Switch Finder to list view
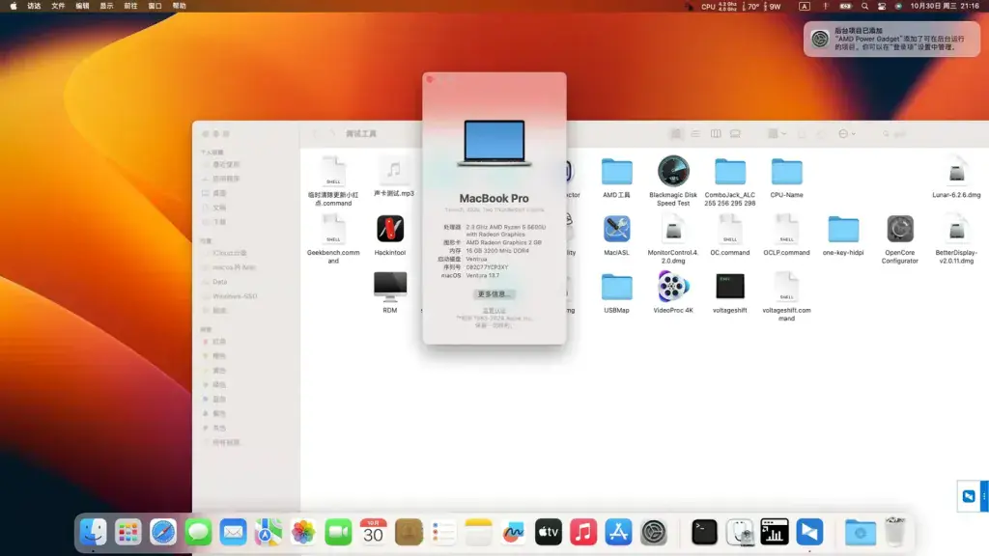 click(695, 133)
